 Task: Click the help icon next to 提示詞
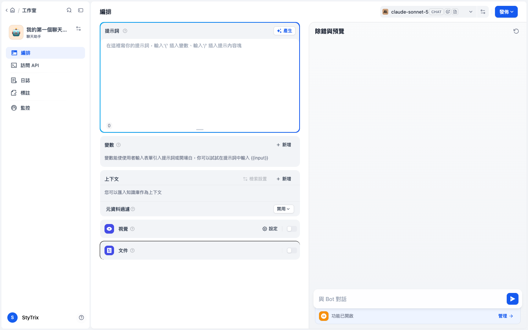pos(125,31)
